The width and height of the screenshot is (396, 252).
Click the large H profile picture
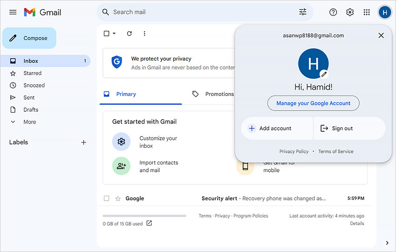pyautogui.click(x=313, y=64)
